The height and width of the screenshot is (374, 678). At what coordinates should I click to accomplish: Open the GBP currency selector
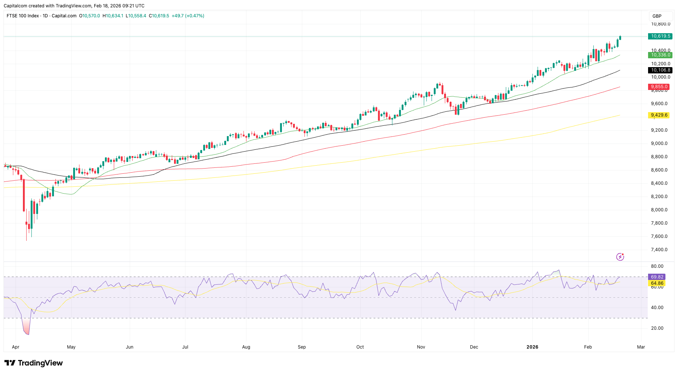tap(657, 16)
